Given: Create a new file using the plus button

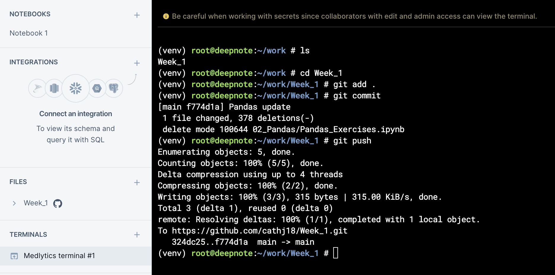Looking at the screenshot, I should click(x=137, y=183).
